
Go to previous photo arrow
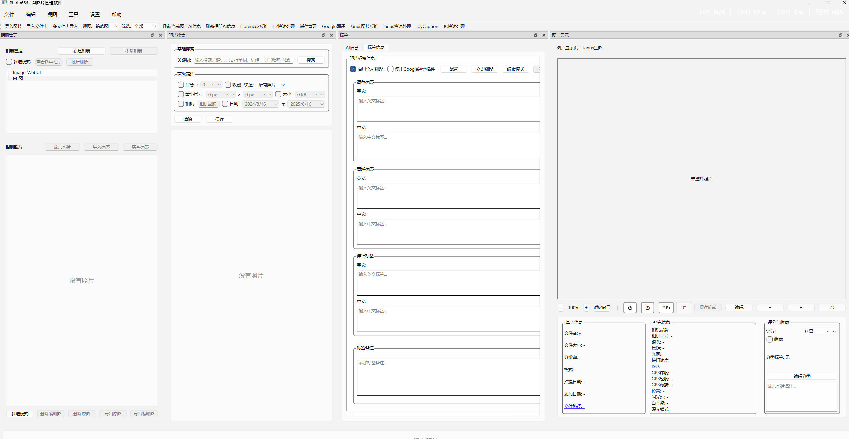click(x=770, y=307)
